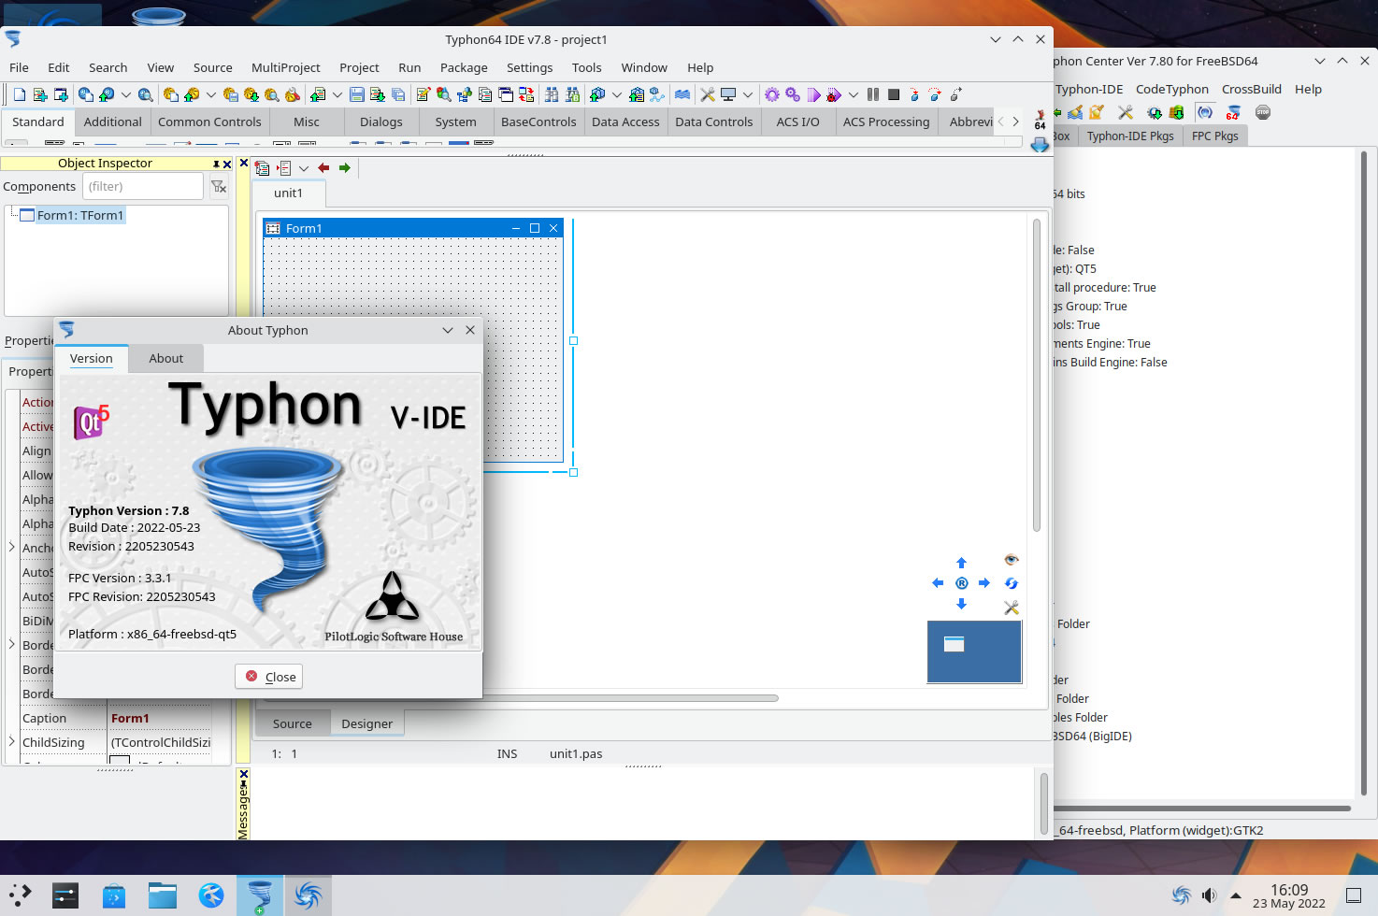Click the Close button in About Typhon

pyautogui.click(x=269, y=677)
